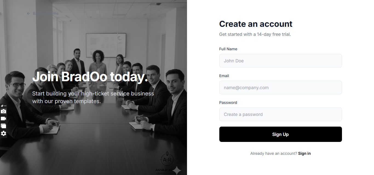Click into the Email field
The width and height of the screenshot is (374, 175).
tap(280, 87)
